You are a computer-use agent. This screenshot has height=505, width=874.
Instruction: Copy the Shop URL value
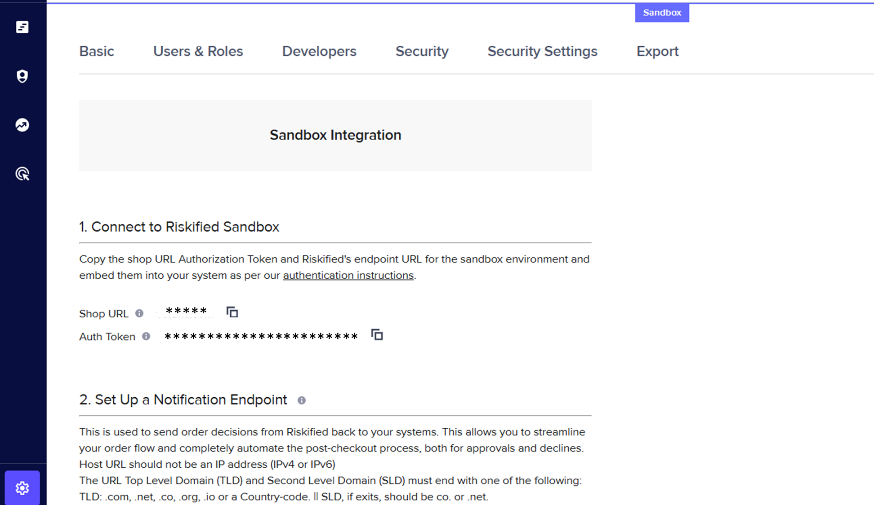click(x=232, y=312)
